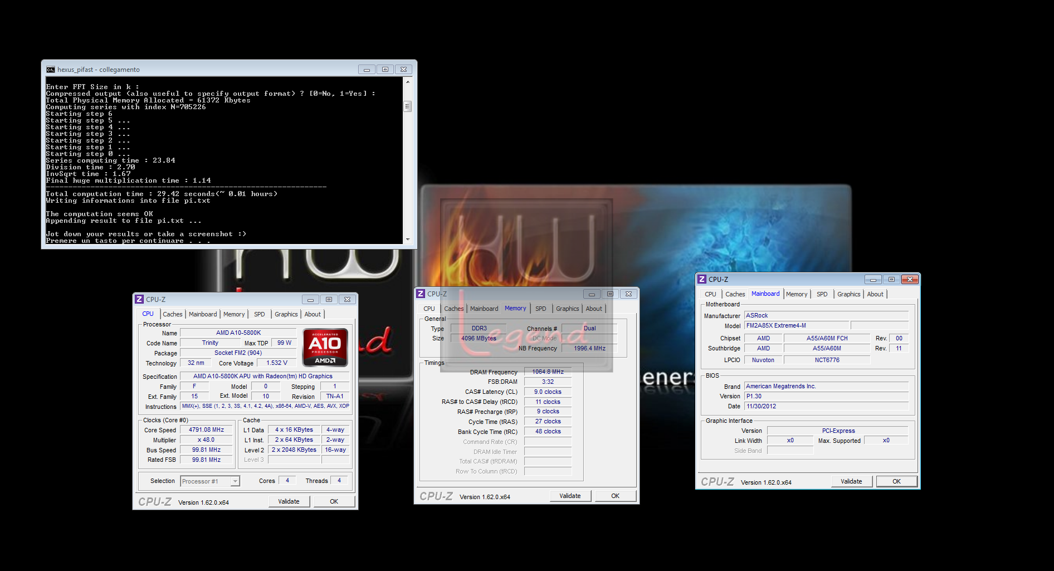Screen dimensions: 1054x571
Task: Click the ASRock manufacturer field
Action: pos(826,315)
